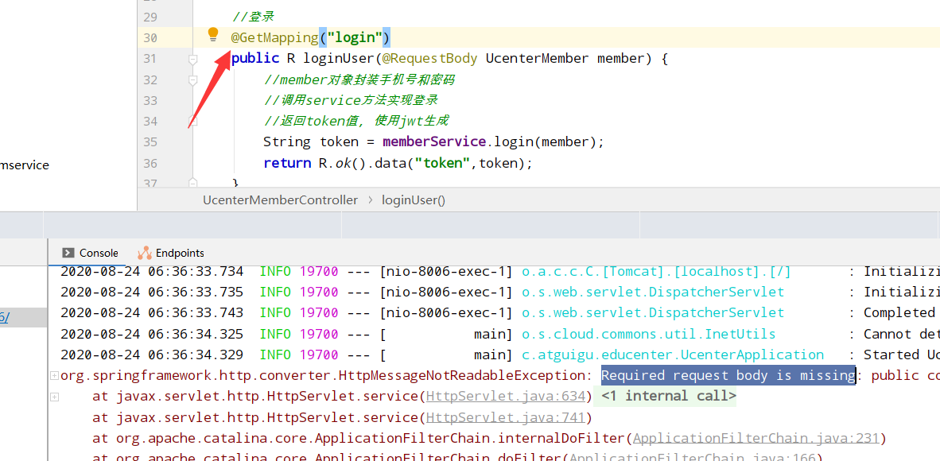Expand the collapsed javax.servlet stack frame

pos(52,395)
